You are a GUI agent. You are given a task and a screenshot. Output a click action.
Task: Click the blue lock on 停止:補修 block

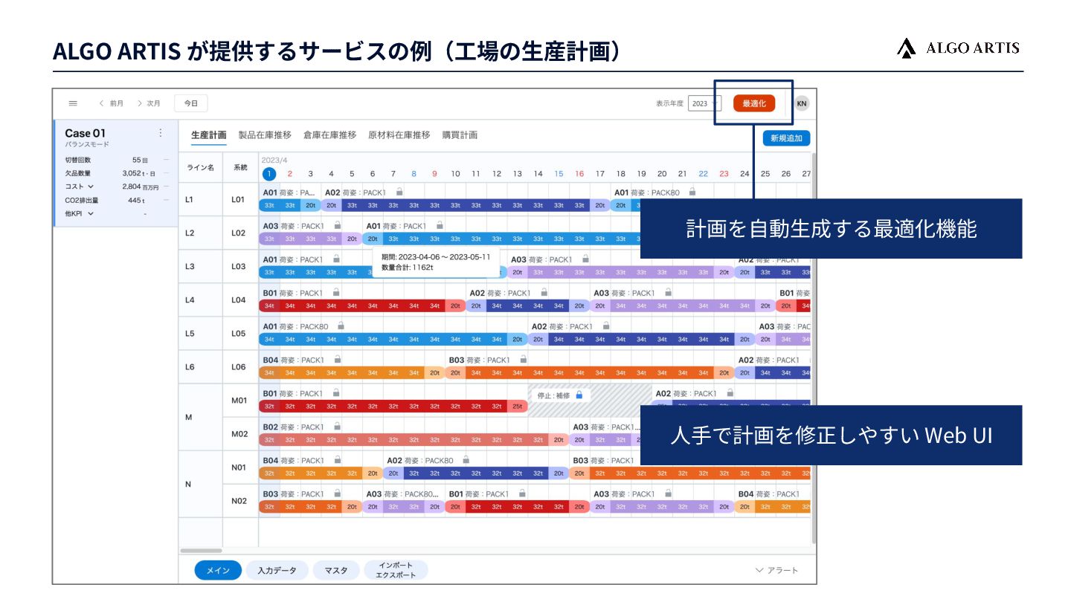click(x=579, y=395)
